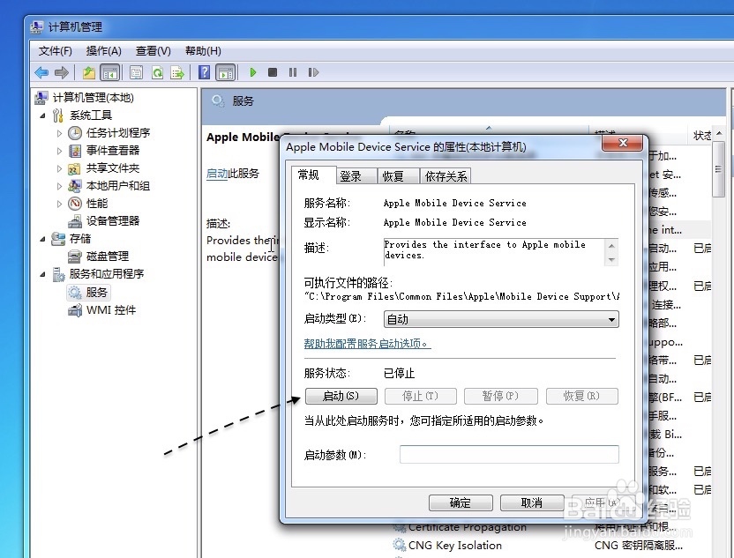Open the 启动类型 dropdown showing 自动
The height and width of the screenshot is (558, 734).
tap(612, 318)
